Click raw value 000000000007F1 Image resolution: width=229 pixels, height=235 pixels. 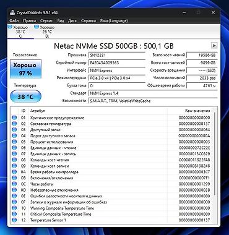click(x=194, y=178)
